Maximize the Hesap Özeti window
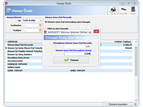Image resolution: width=143 pixels, height=107 pixels. (128, 3)
